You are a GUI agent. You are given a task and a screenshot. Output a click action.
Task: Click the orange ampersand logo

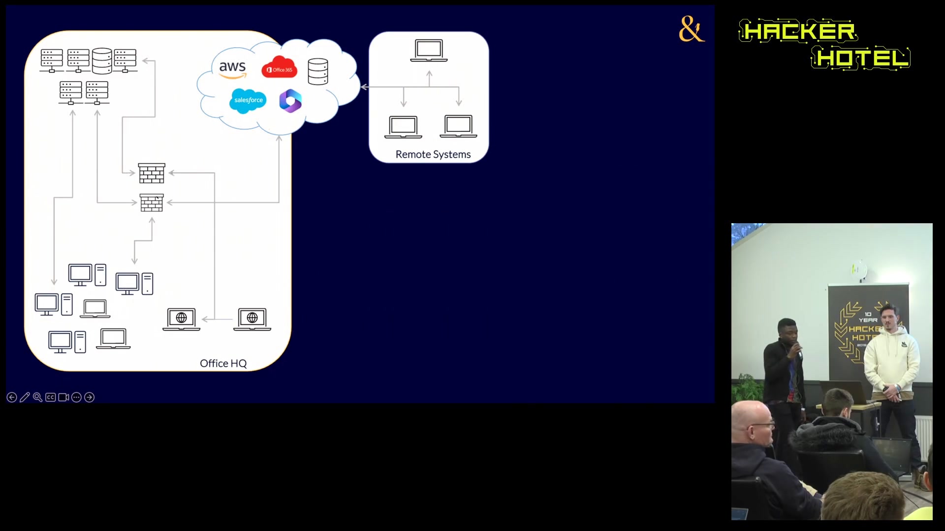[692, 29]
